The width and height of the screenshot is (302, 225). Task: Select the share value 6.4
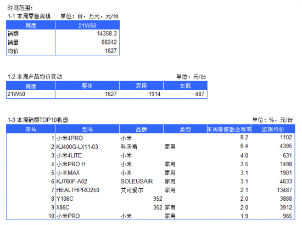[x=244, y=146]
